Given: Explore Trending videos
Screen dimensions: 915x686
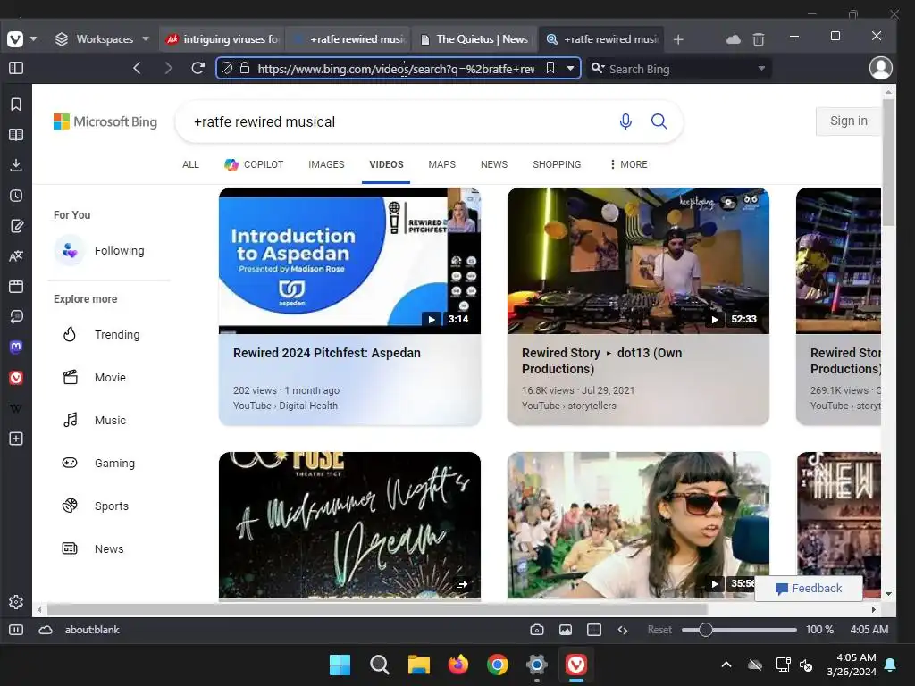Looking at the screenshot, I should (x=101, y=334).
